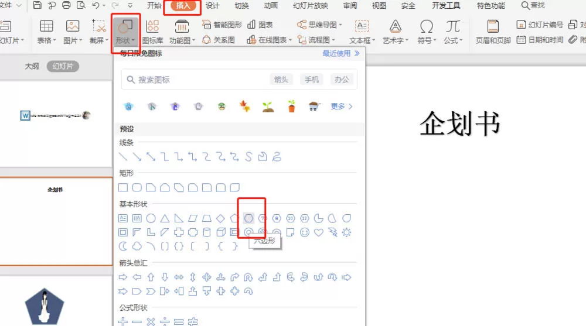Open the 公式 formula menu
The height and width of the screenshot is (326, 586).
point(453,32)
